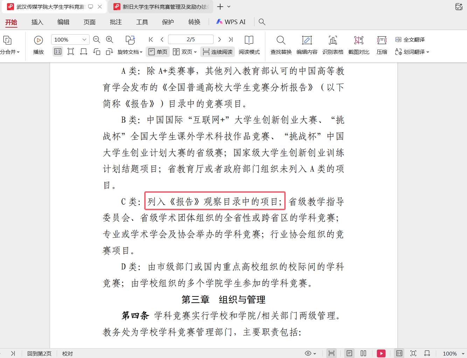Open Find and Replace (查找替换)
This screenshot has width=467, height=358.
281,45
